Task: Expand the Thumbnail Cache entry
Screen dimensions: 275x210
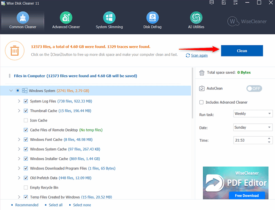Action: click(x=19, y=111)
